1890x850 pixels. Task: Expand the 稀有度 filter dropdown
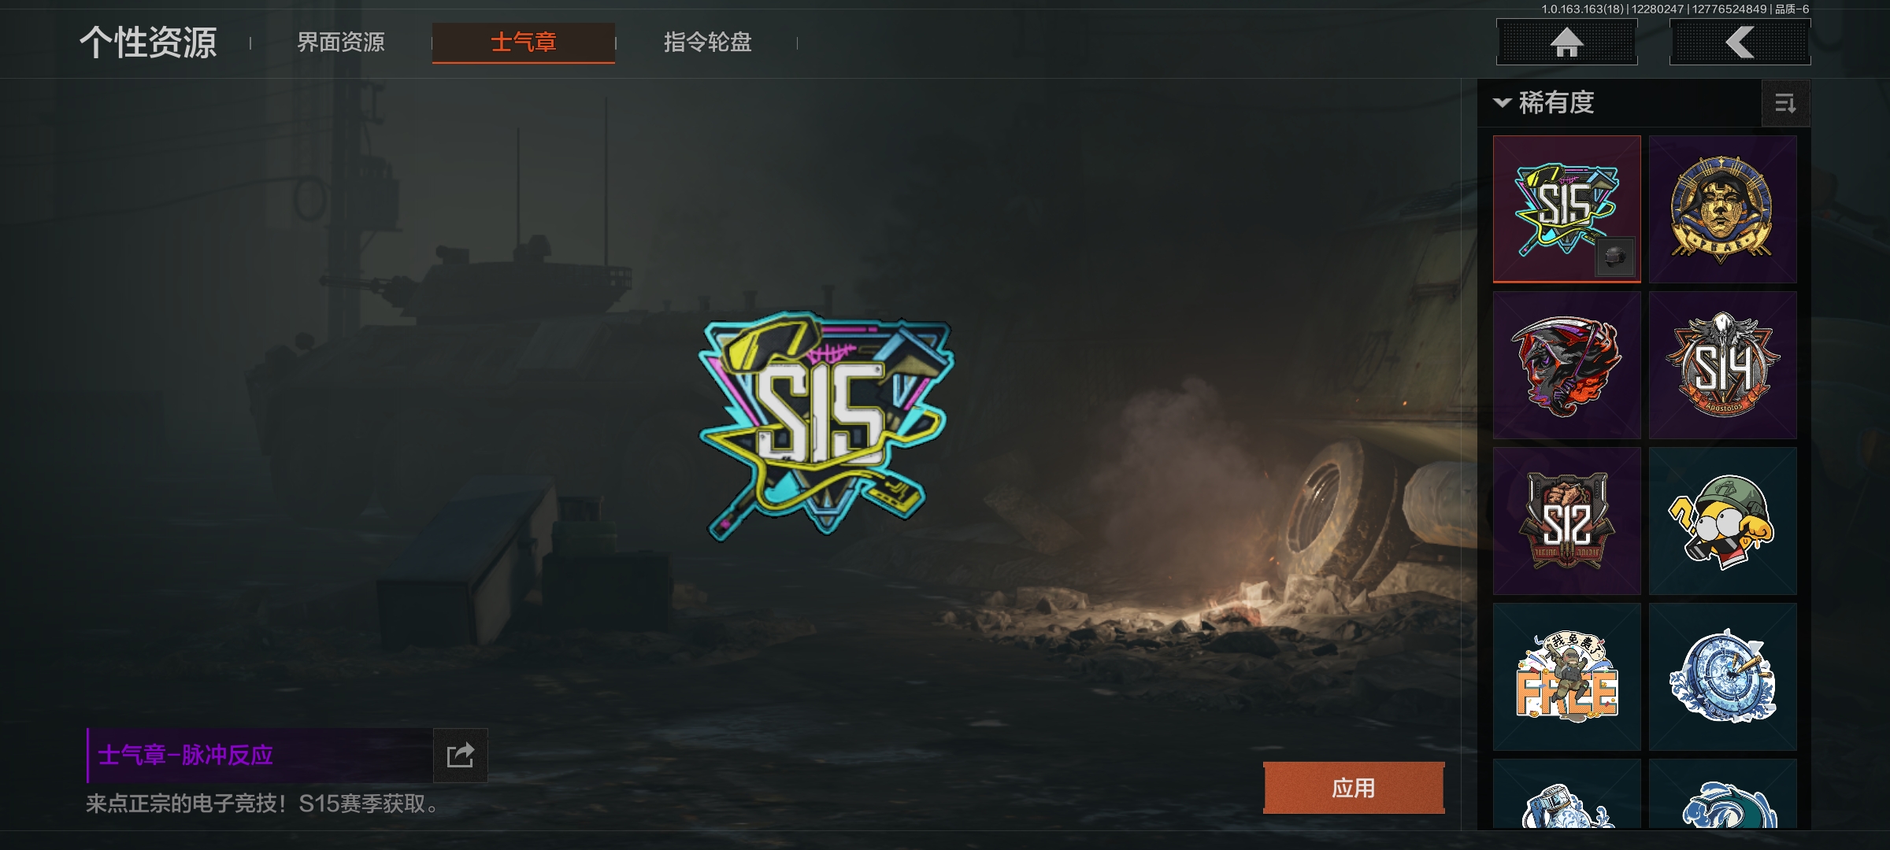point(1544,103)
